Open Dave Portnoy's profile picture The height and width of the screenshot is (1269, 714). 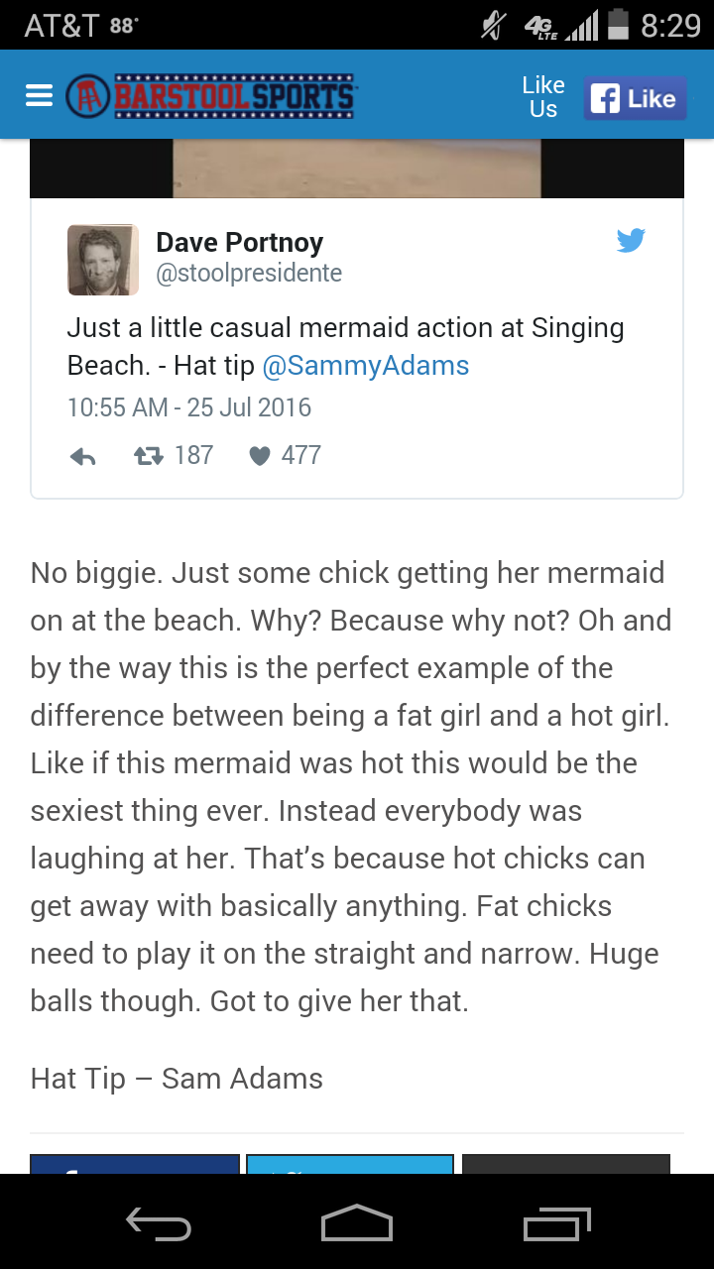[103, 260]
